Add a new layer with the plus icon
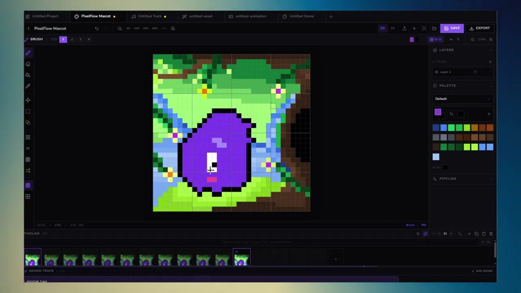 (490, 62)
